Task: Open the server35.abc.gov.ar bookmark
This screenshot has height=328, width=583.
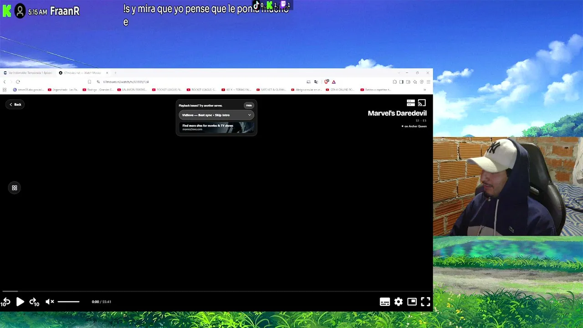Action: (x=29, y=90)
